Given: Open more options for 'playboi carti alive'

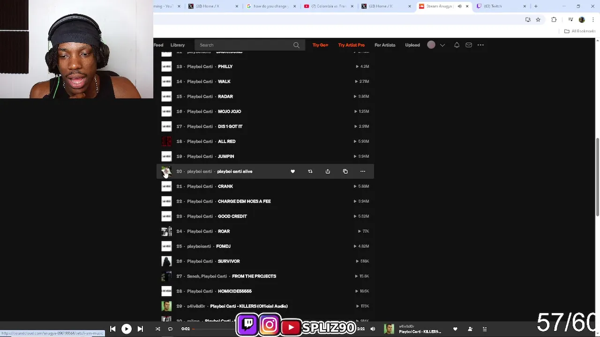Looking at the screenshot, I should 362,171.
